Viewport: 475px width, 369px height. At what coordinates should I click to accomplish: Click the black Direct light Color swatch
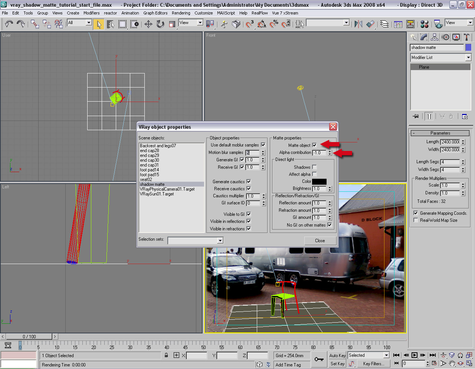[x=319, y=181]
